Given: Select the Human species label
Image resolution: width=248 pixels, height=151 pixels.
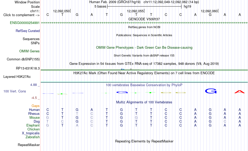Looking at the screenshot, I should (x=34, y=110).
